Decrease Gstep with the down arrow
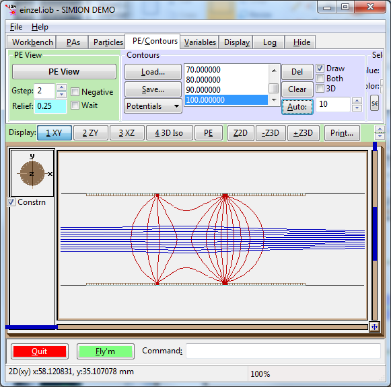Viewport: 391px width, 387px height. point(61,95)
